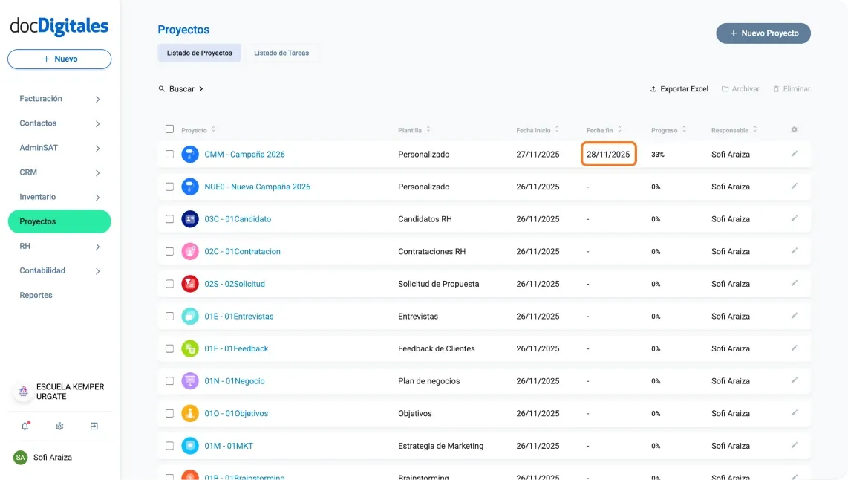Click the Sofi Araiza user avatar
Viewport: 848px width, 480px height.
(x=22, y=457)
